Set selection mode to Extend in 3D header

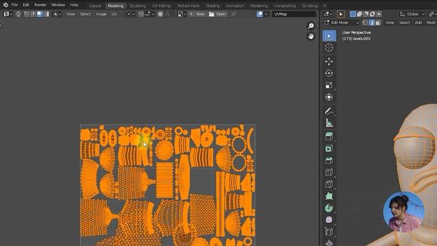coord(359,14)
